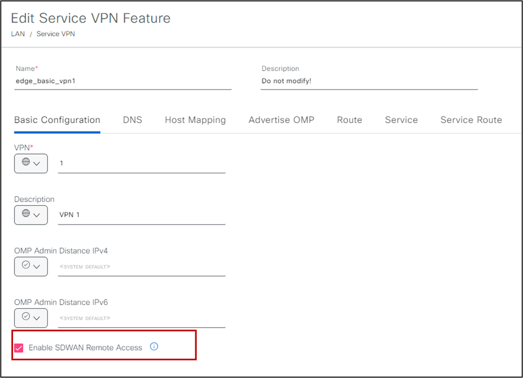The height and width of the screenshot is (378, 523).
Task: Open the Description field scope dropdown under Basic Configuration
Action: (x=31, y=215)
